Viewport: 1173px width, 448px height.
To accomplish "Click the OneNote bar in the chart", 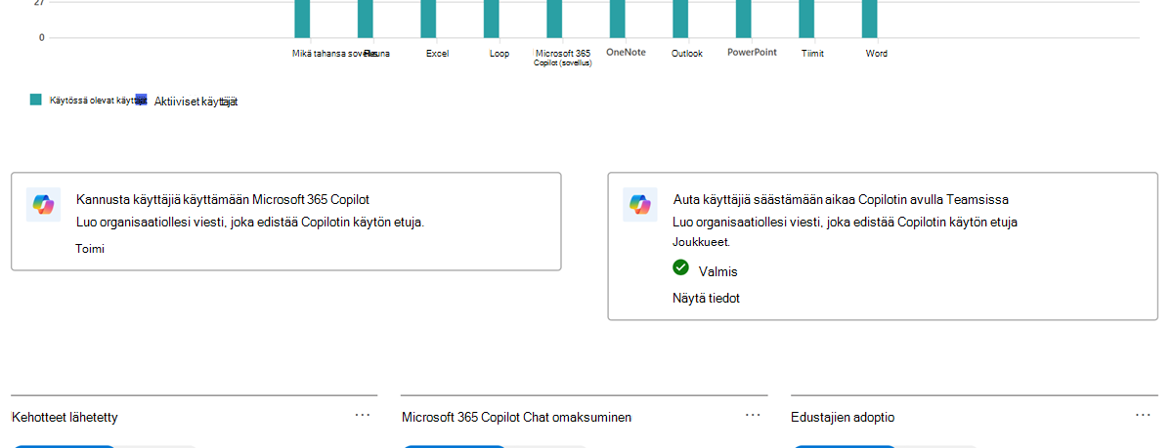I will coord(618,19).
